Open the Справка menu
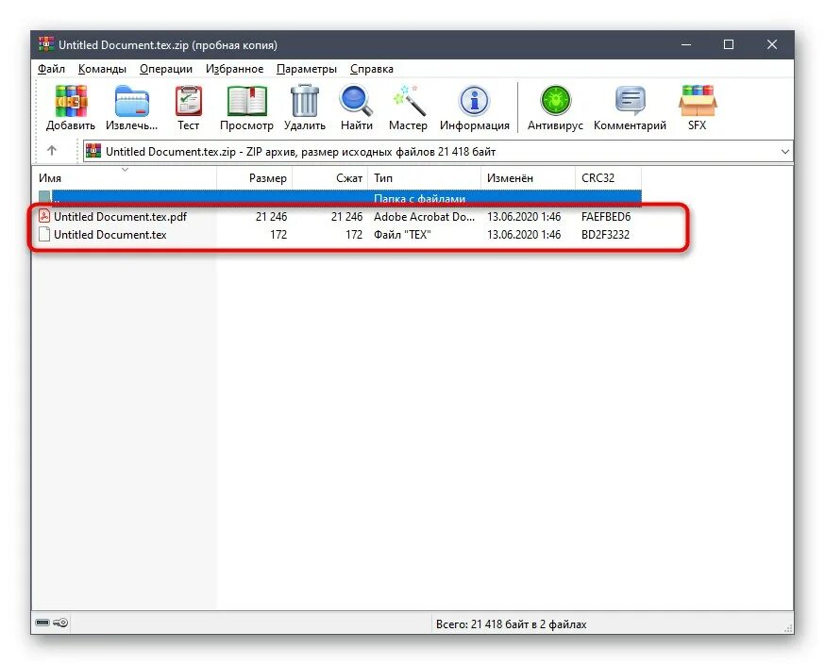The image size is (825, 665). coord(372,69)
